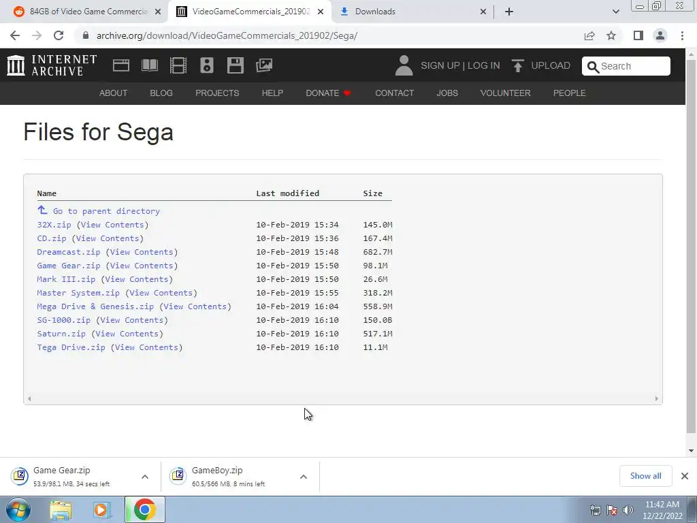Screen dimensions: 697x523
Task: Open the DONATE menu item
Action: [x=329, y=93]
